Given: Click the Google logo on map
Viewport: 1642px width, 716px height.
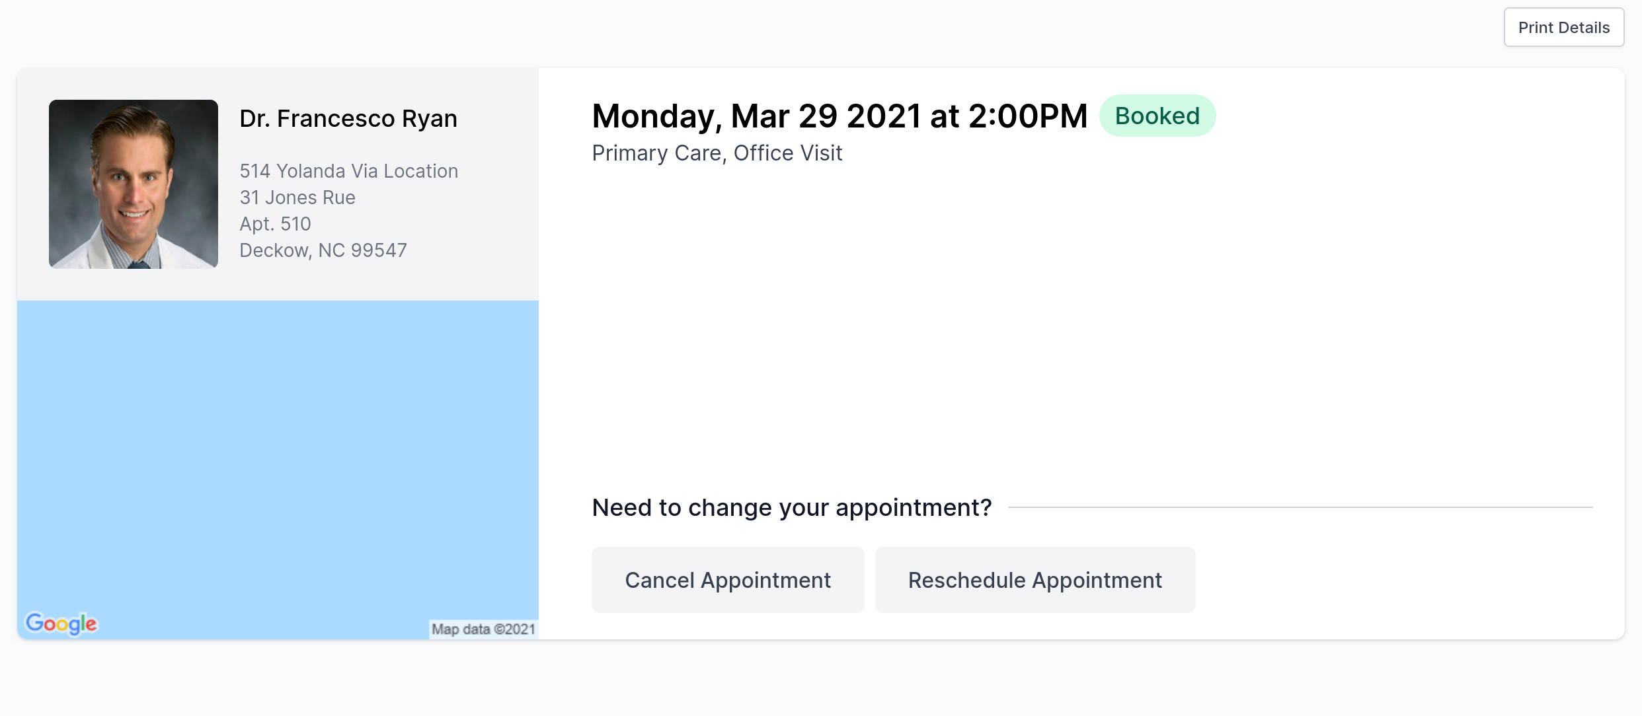Looking at the screenshot, I should tap(61, 622).
